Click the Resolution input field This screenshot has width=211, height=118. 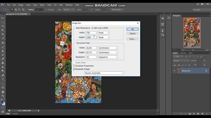pyautogui.click(x=91, y=57)
